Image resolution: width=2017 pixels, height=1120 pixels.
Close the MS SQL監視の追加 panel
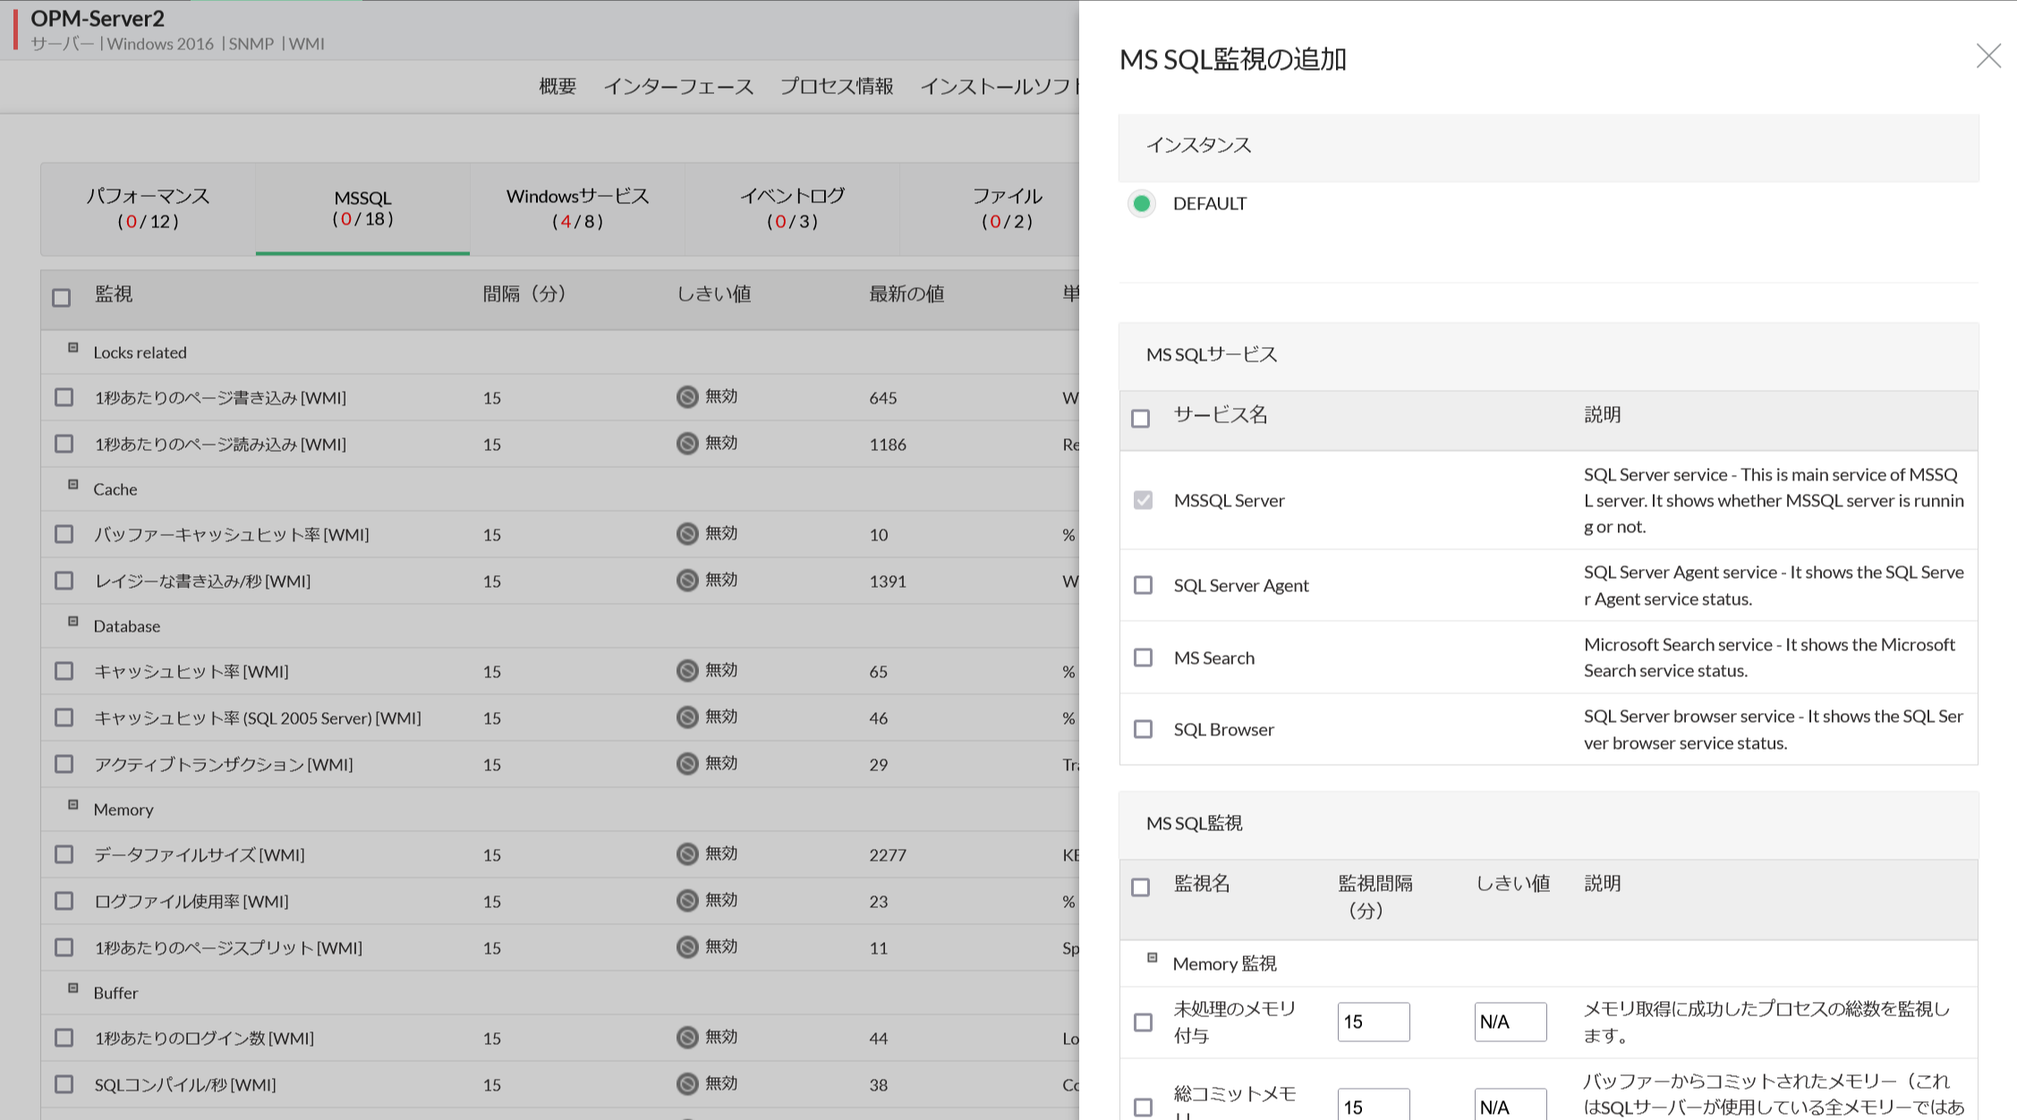pyautogui.click(x=1987, y=56)
